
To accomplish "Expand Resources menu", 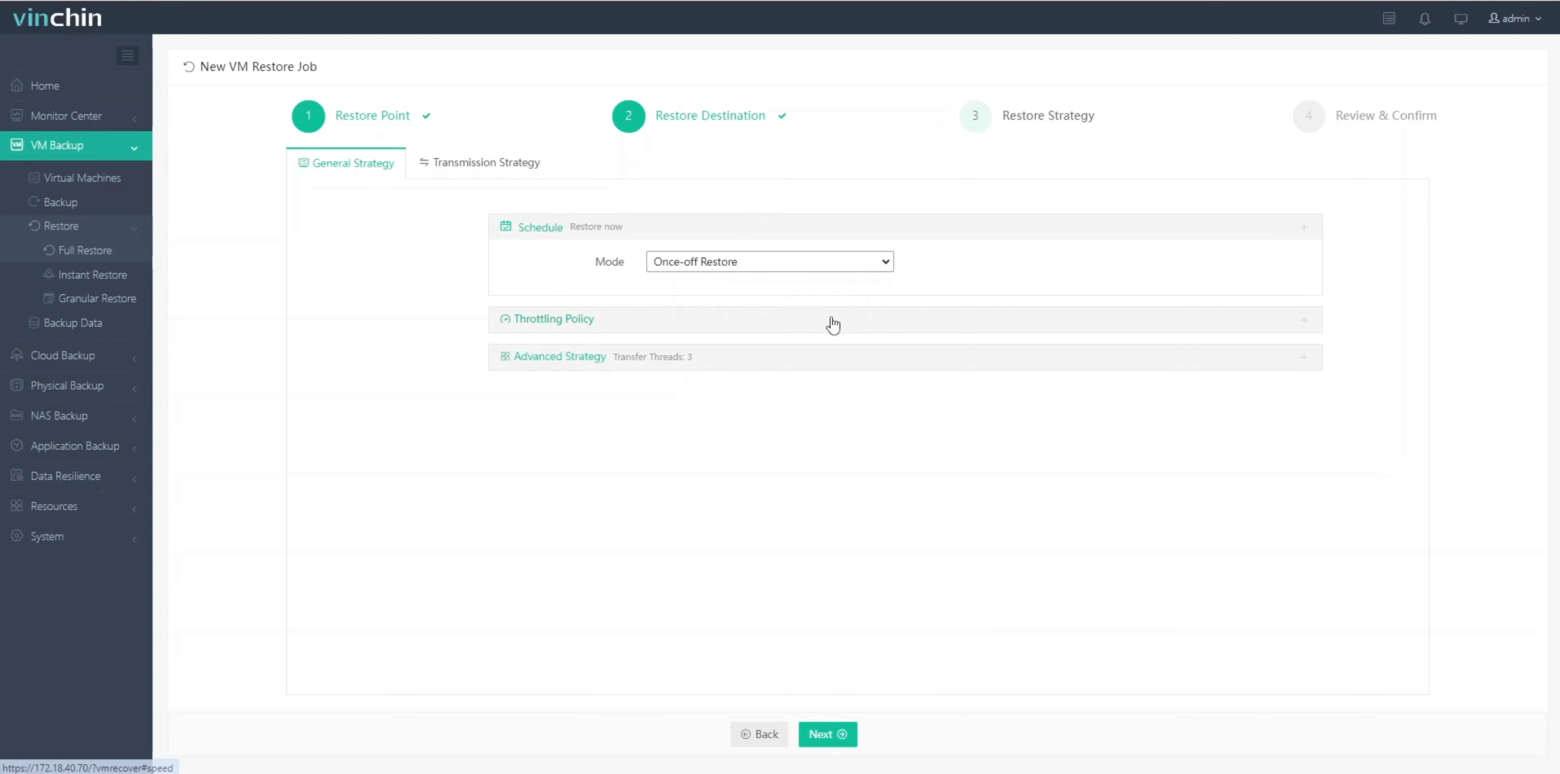I will pyautogui.click(x=76, y=506).
